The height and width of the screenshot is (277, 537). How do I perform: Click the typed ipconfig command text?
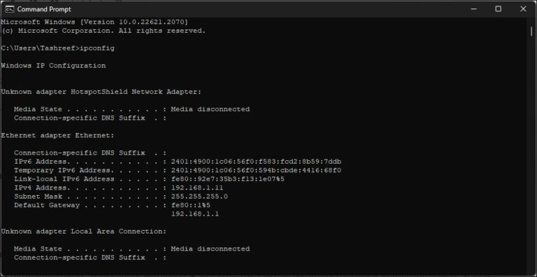[97, 48]
